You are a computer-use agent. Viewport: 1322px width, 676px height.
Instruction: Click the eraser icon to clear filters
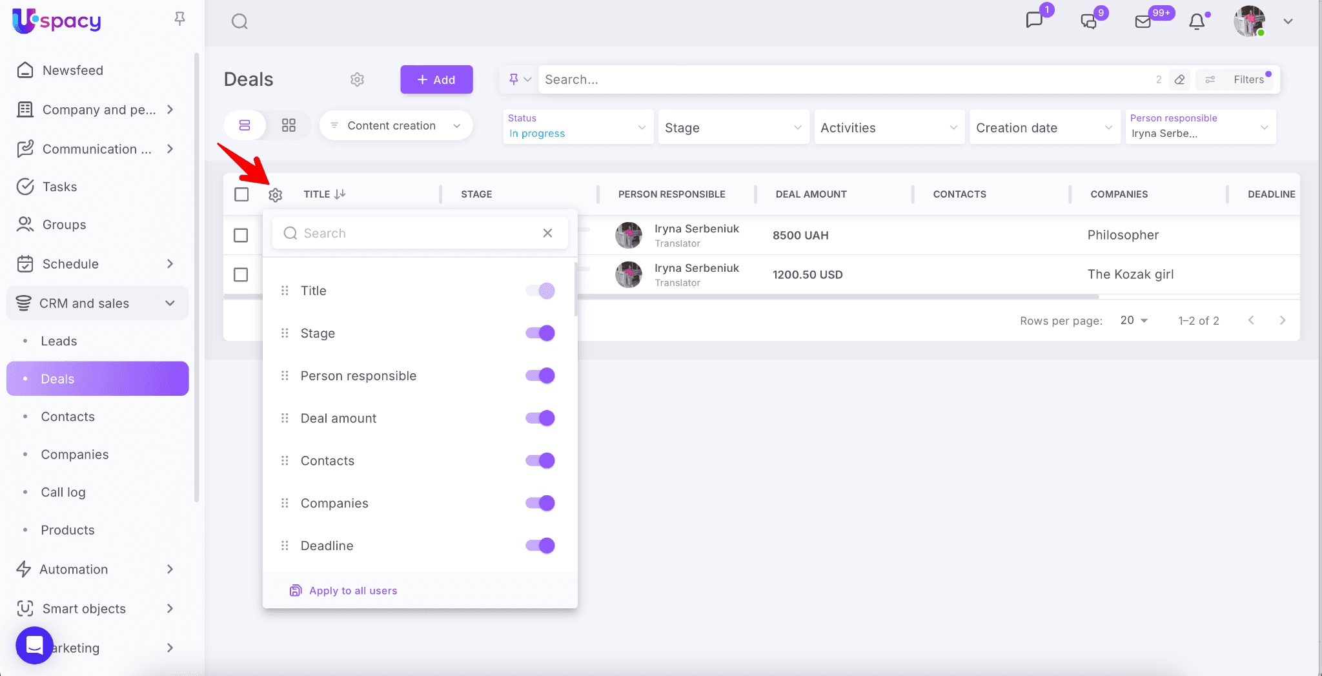coord(1179,79)
